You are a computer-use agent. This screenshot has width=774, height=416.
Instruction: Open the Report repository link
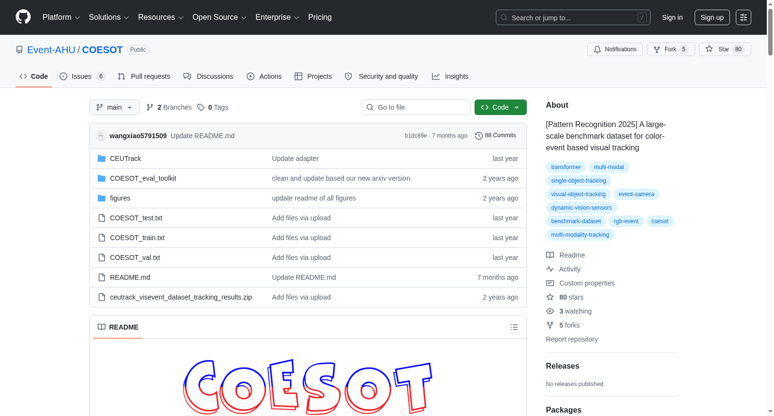(x=572, y=339)
